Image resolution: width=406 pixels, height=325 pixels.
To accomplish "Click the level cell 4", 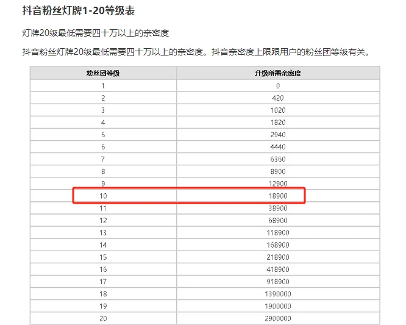I will click(x=103, y=123).
